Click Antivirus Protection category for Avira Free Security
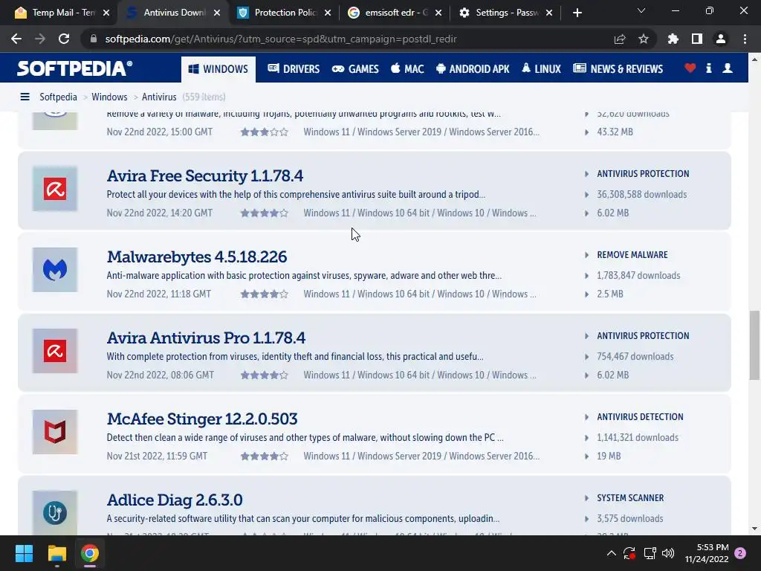761x571 pixels. tap(643, 174)
